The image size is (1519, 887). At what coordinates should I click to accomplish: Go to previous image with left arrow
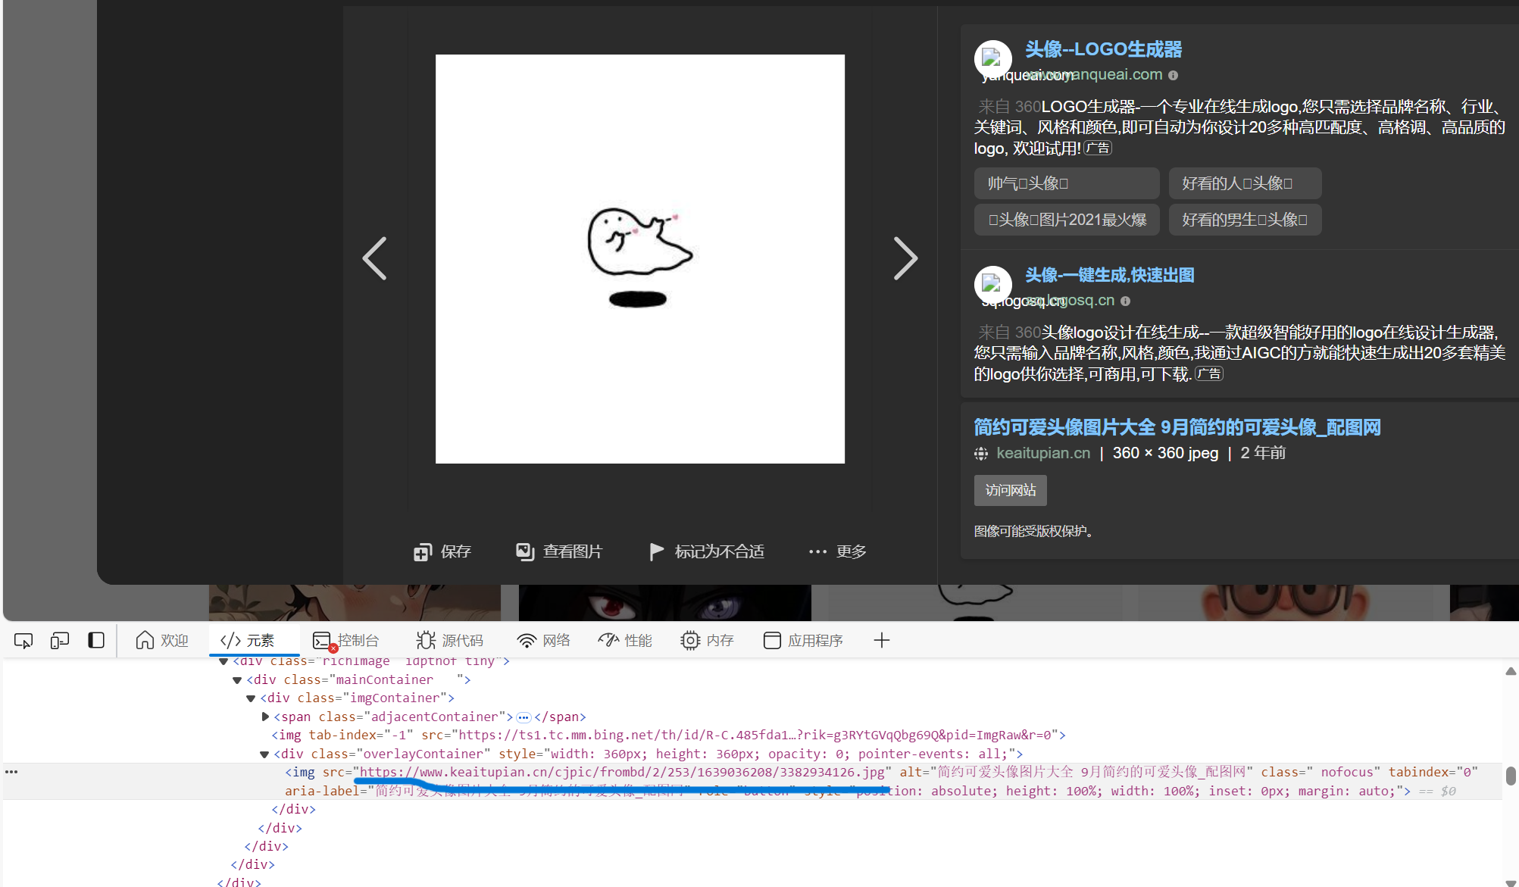click(x=375, y=258)
